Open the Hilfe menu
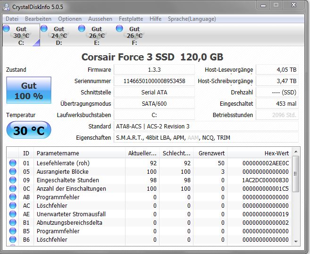This screenshot has width=310, height=254. 156,19
